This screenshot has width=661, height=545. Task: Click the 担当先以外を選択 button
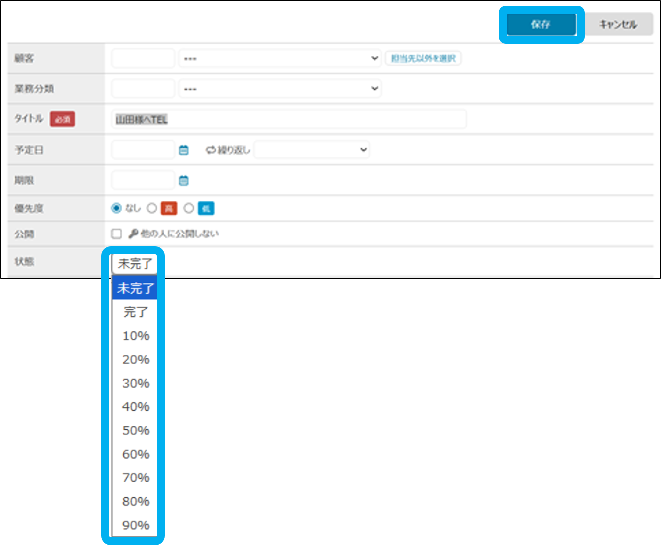point(423,58)
